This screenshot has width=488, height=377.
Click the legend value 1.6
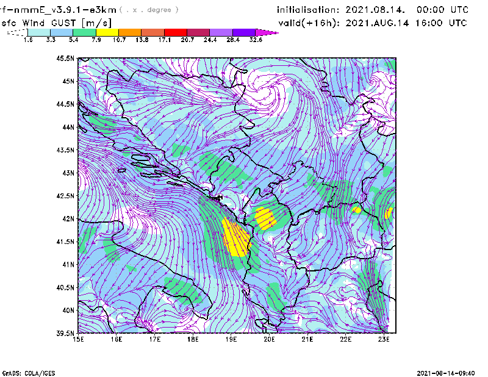tap(28, 40)
